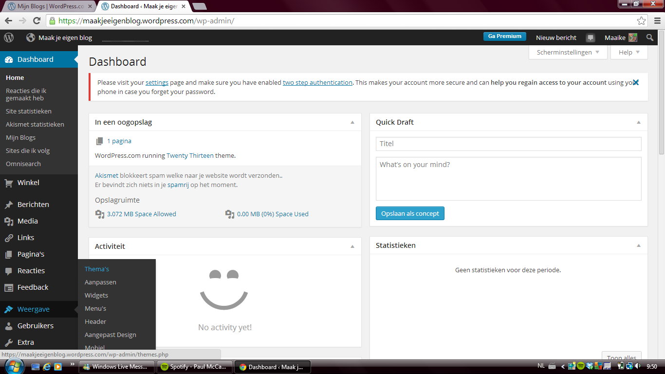Viewport: 665px width, 374px height.
Task: Collapse the Quick Draft panel
Action: [x=639, y=122]
